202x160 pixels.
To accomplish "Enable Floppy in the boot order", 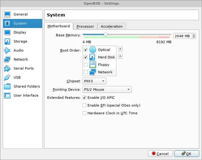I will click(x=86, y=65).
